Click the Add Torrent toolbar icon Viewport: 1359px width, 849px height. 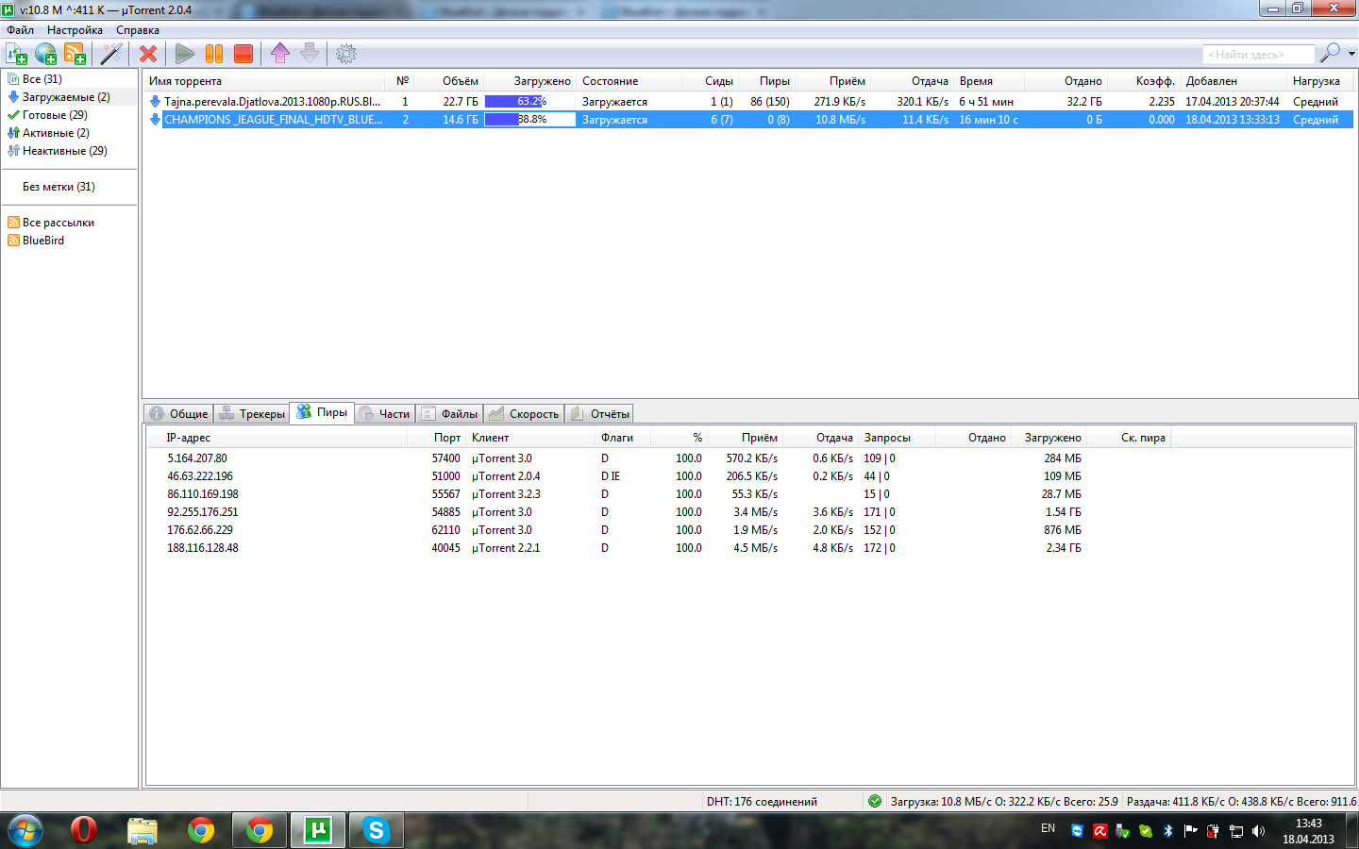[x=16, y=54]
